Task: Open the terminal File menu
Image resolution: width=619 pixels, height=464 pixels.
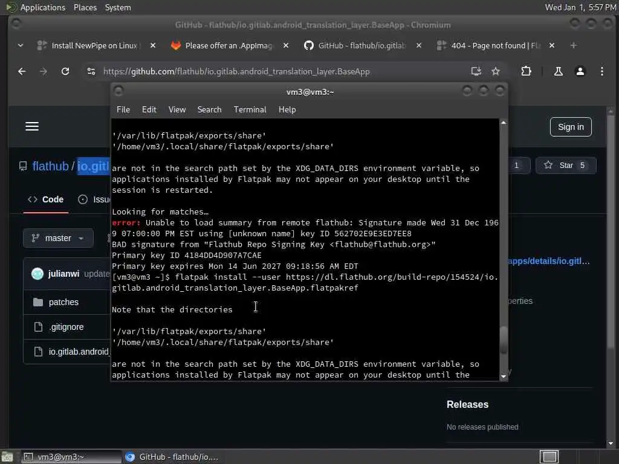Action: (x=123, y=110)
